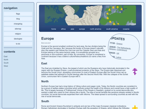Screen dimensions: 146x109
Task: Jump to the West contents link
Action: pyautogui.click(x=6, y=66)
